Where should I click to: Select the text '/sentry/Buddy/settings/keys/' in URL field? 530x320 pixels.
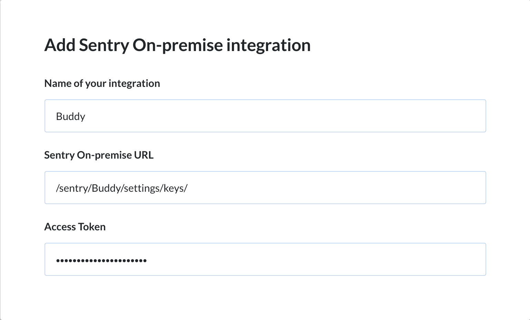(x=122, y=188)
